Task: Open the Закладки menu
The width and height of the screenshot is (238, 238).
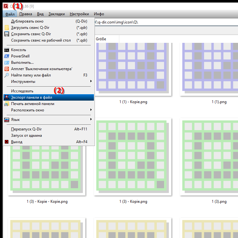Action: point(56,14)
